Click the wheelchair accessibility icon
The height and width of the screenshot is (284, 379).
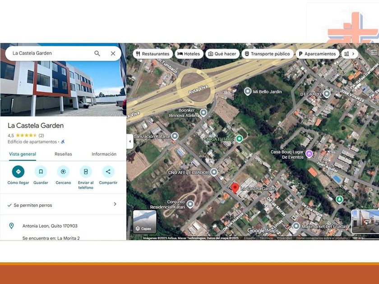63,142
